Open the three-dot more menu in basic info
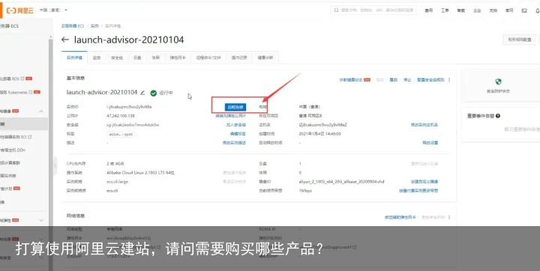 tap(449, 80)
